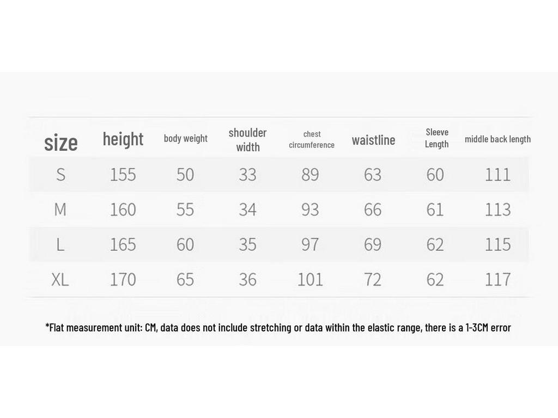The width and height of the screenshot is (558, 418).
Task: Click chest circumference value 101
Action: tap(310, 279)
